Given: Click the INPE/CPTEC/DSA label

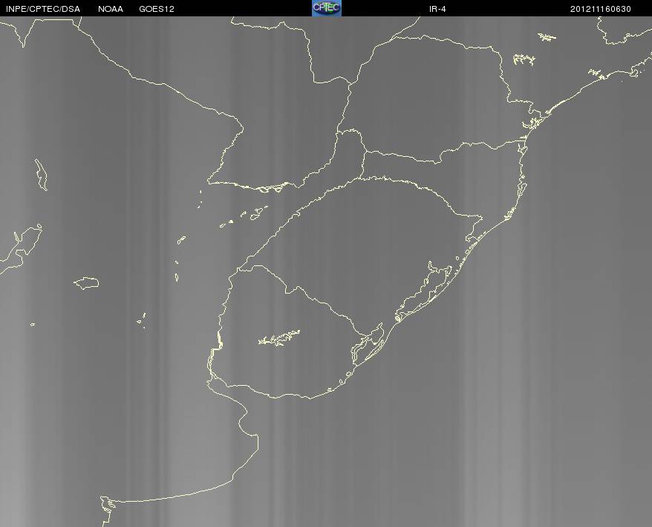Looking at the screenshot, I should [43, 9].
